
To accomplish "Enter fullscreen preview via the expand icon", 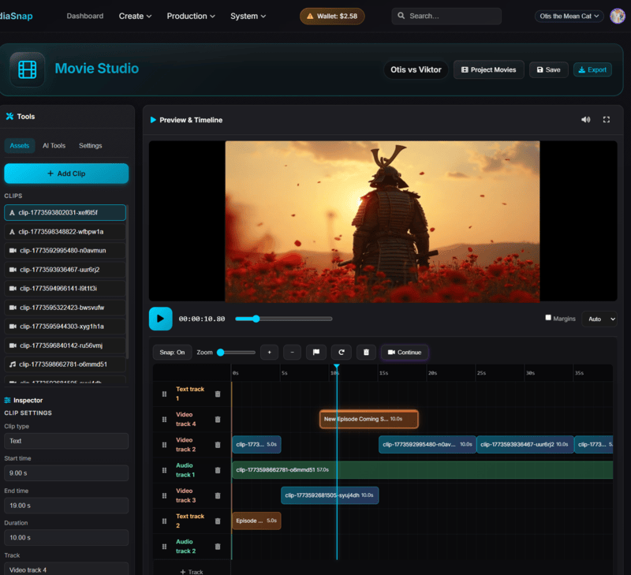I will (607, 119).
